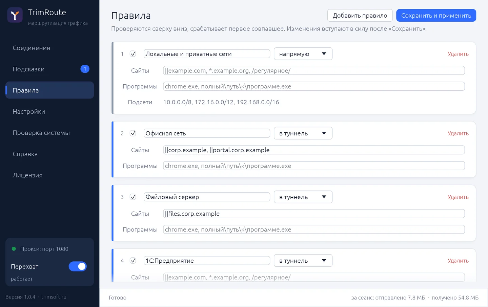Open action dropdown for 1С:Предприятие

[x=303, y=261]
